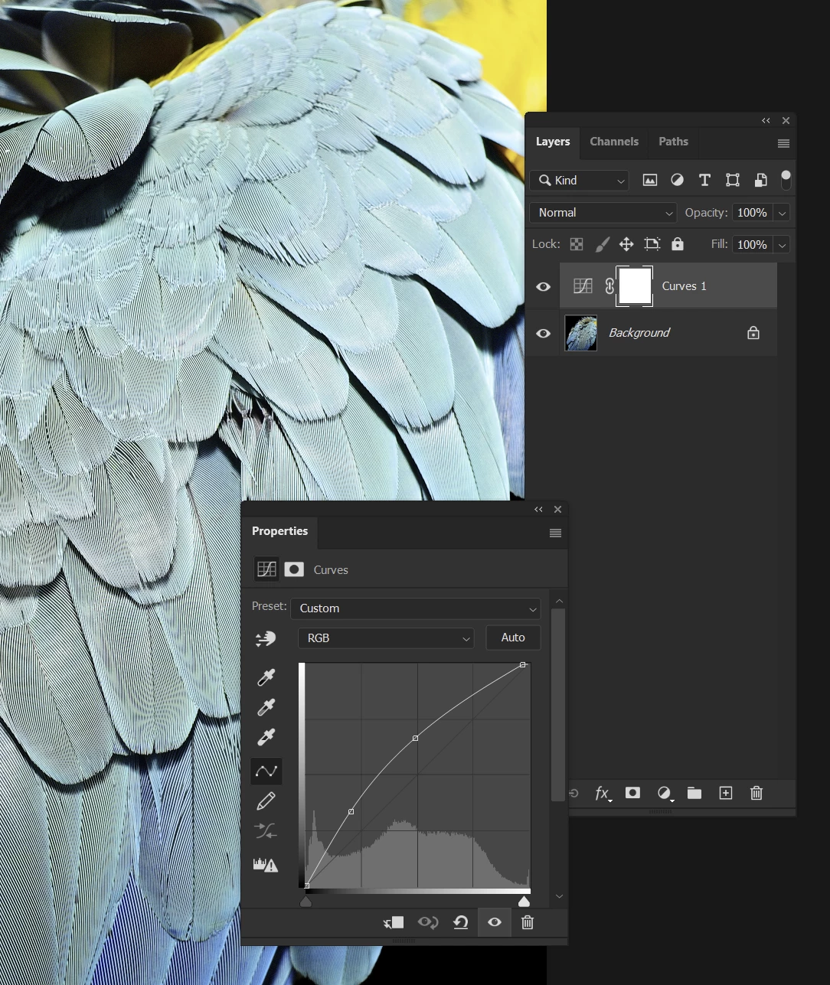Select the Curves adjustment icon in Properties
830x985 pixels.
[266, 569]
